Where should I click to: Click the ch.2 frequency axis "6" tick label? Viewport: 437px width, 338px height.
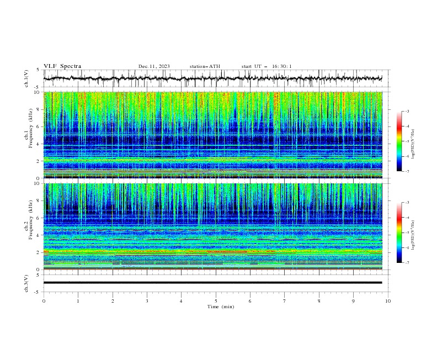(39, 218)
